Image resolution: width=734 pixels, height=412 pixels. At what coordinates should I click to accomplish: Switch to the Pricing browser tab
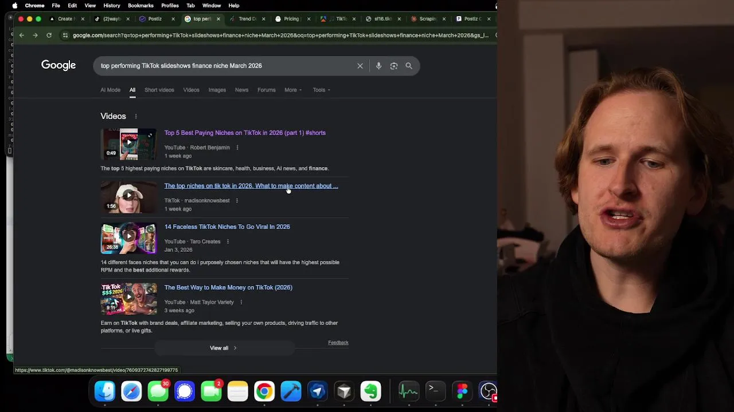[291, 19]
